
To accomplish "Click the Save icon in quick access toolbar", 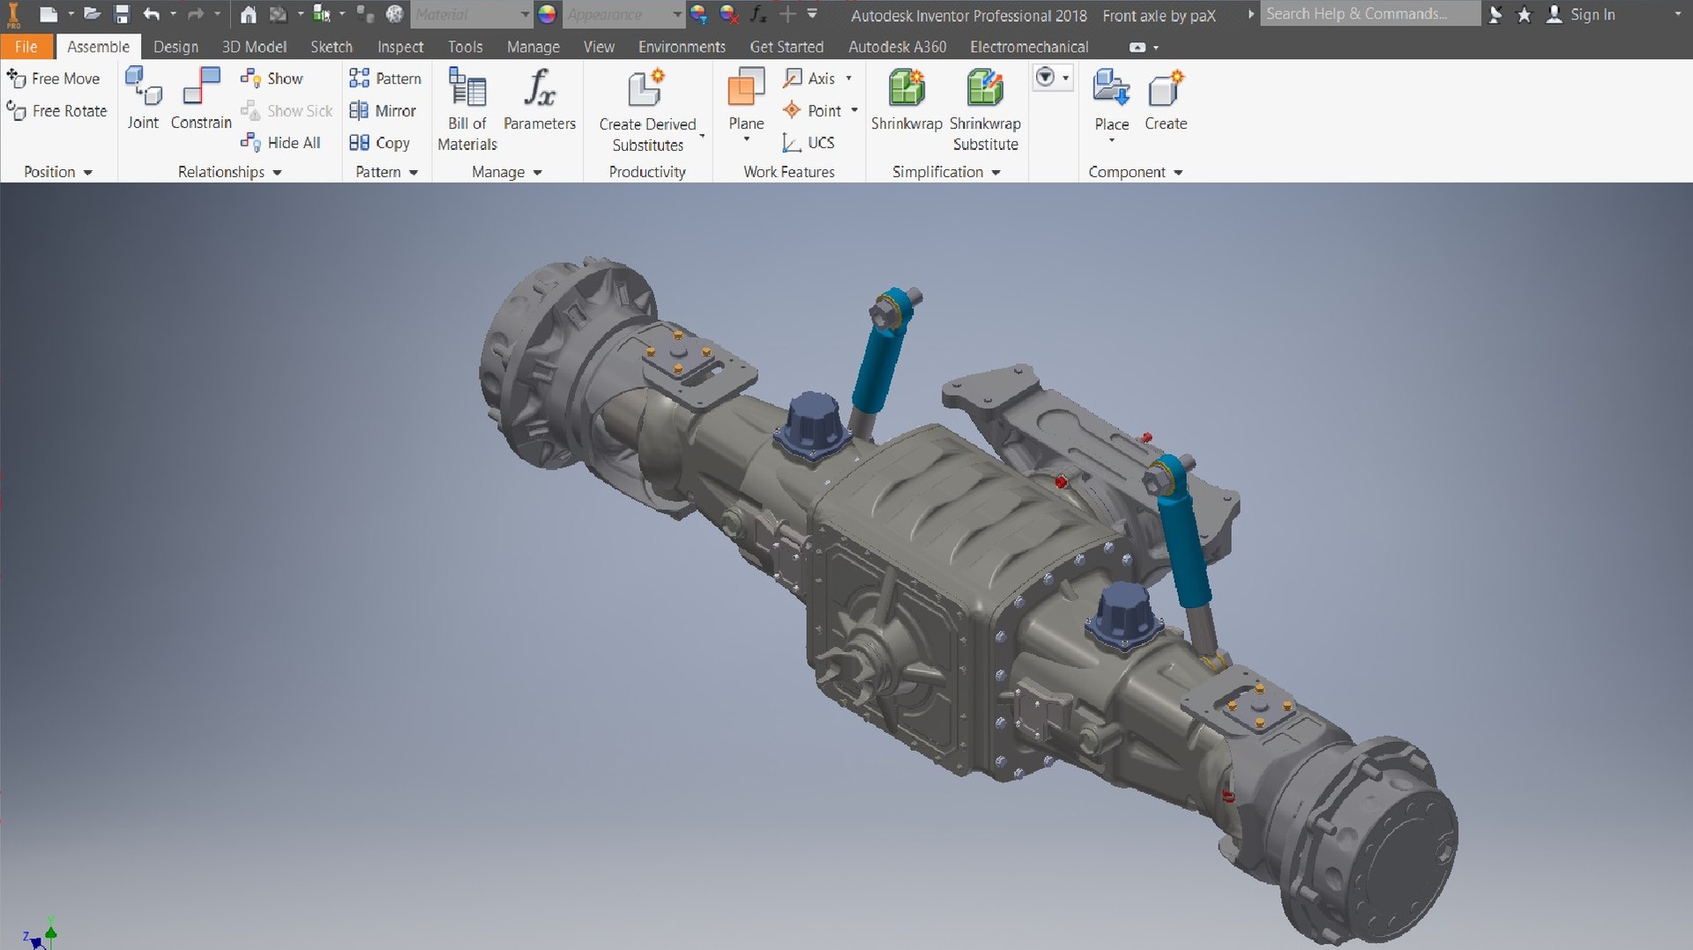I will [x=122, y=14].
